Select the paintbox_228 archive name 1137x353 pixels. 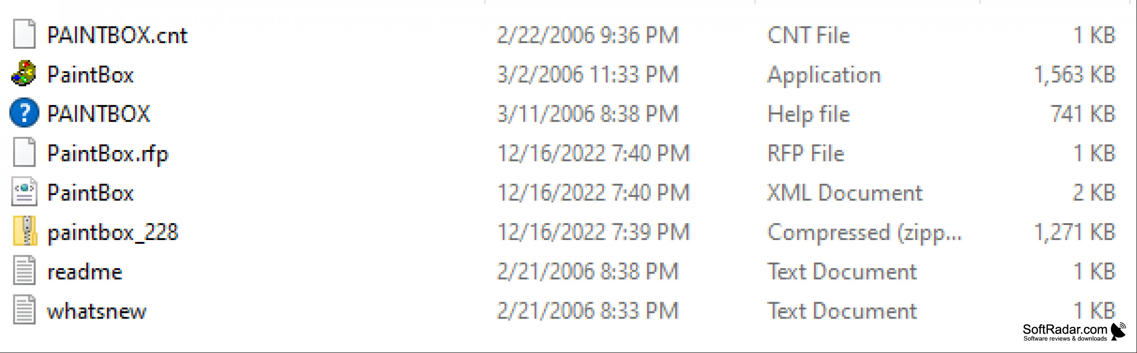pyautogui.click(x=113, y=233)
